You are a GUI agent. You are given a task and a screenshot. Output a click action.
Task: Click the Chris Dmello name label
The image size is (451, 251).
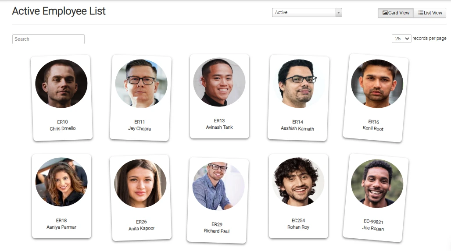click(x=63, y=129)
